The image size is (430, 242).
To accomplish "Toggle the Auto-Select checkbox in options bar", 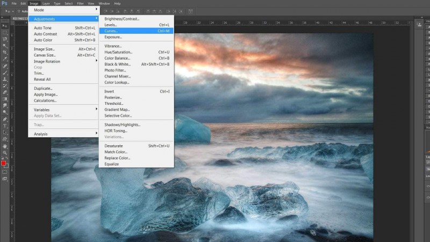I will [x=18, y=11].
